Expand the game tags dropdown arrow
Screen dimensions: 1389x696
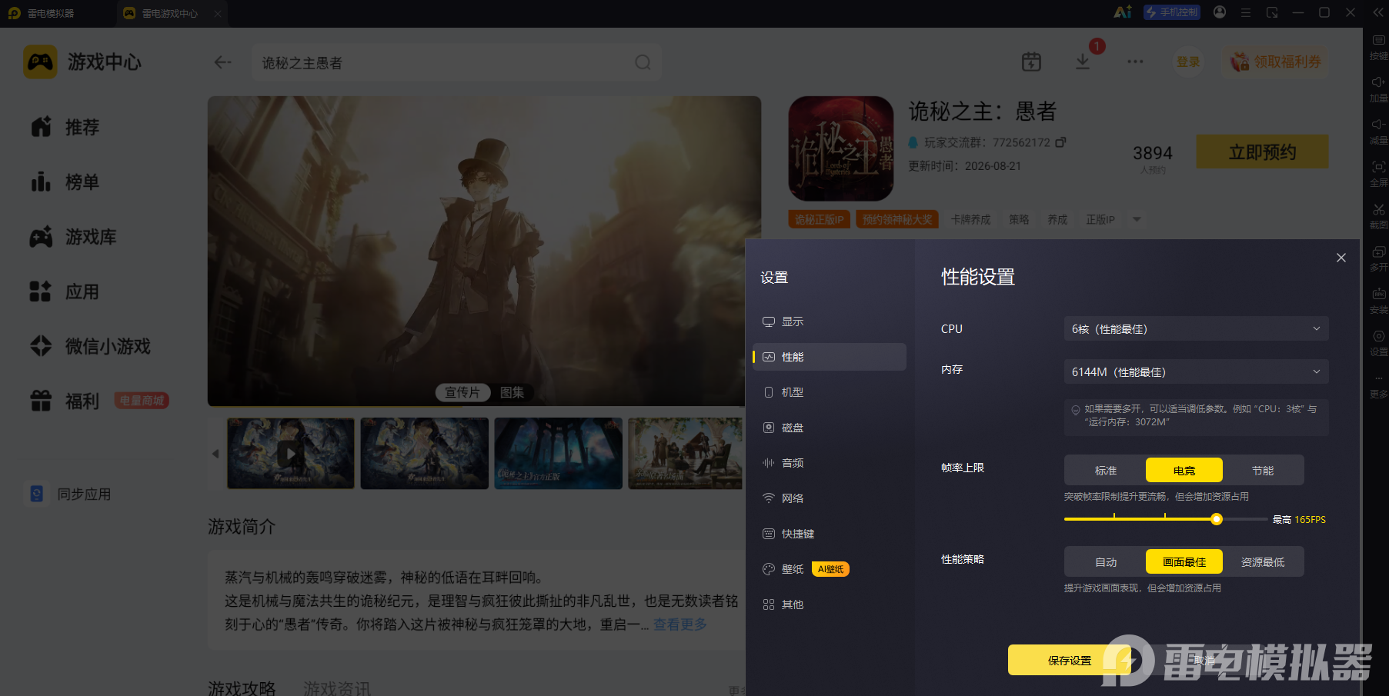click(x=1137, y=219)
